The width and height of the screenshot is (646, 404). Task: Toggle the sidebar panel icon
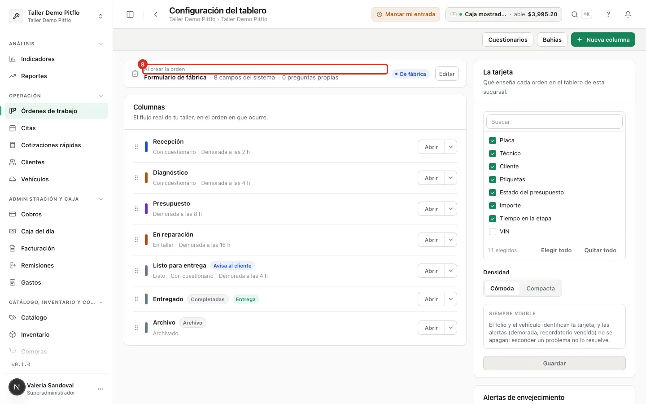coord(130,14)
